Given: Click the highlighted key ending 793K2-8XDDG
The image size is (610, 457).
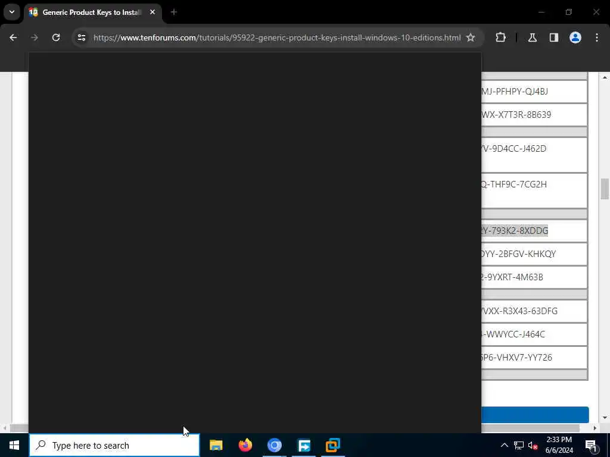Looking at the screenshot, I should (515, 231).
